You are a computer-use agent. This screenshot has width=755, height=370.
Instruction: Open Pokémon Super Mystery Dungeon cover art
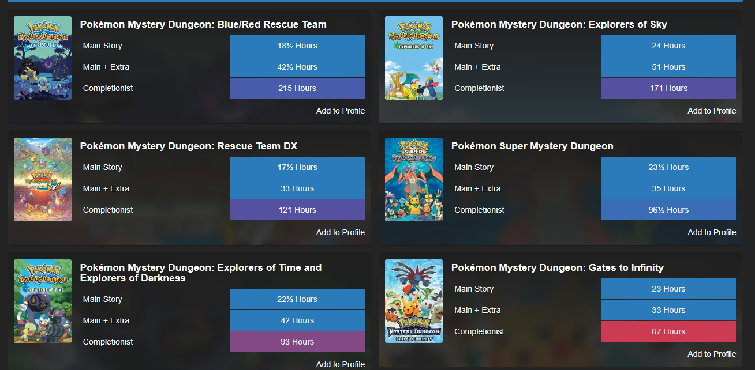[414, 179]
